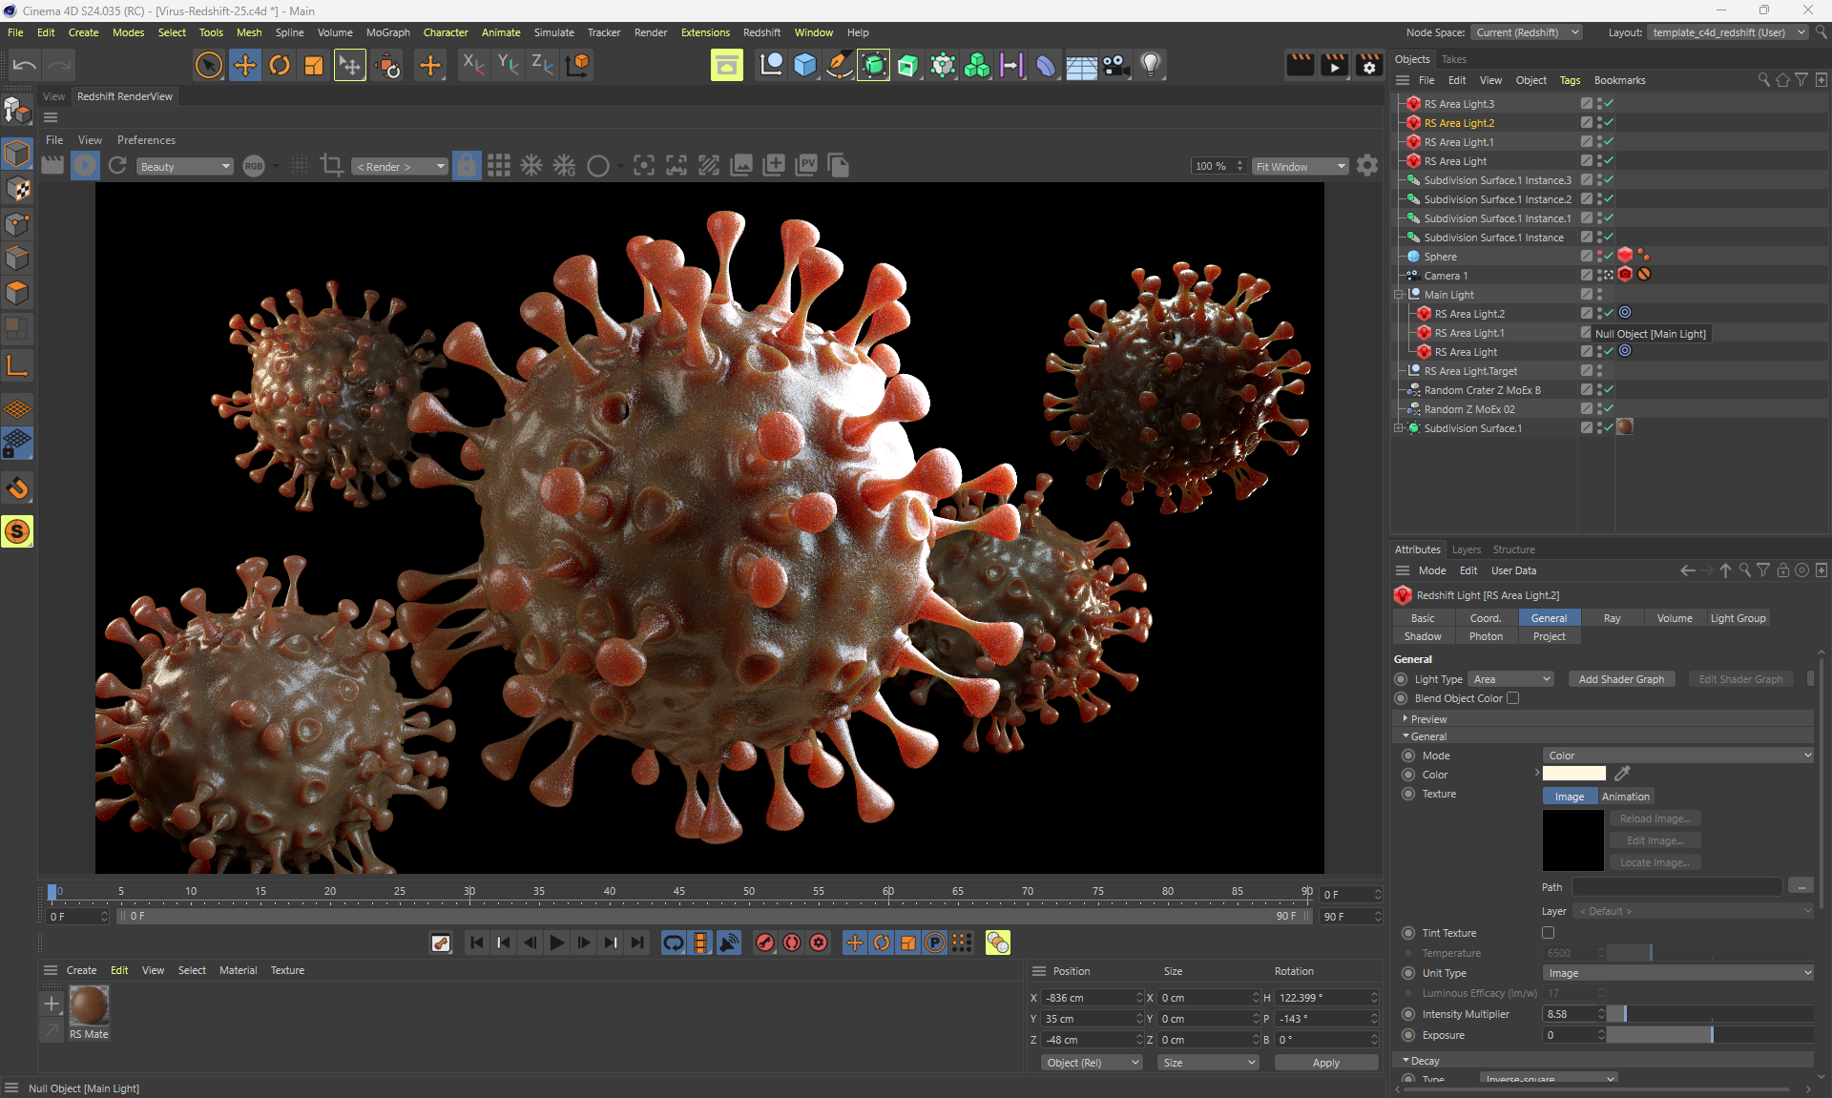Click the light Color swatch
Screen dimensions: 1832x1098
[1573, 774]
